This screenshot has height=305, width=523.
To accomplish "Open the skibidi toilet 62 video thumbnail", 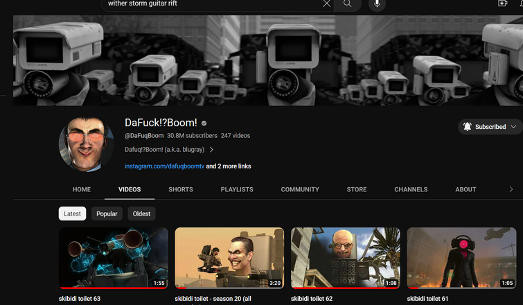I will (x=346, y=258).
